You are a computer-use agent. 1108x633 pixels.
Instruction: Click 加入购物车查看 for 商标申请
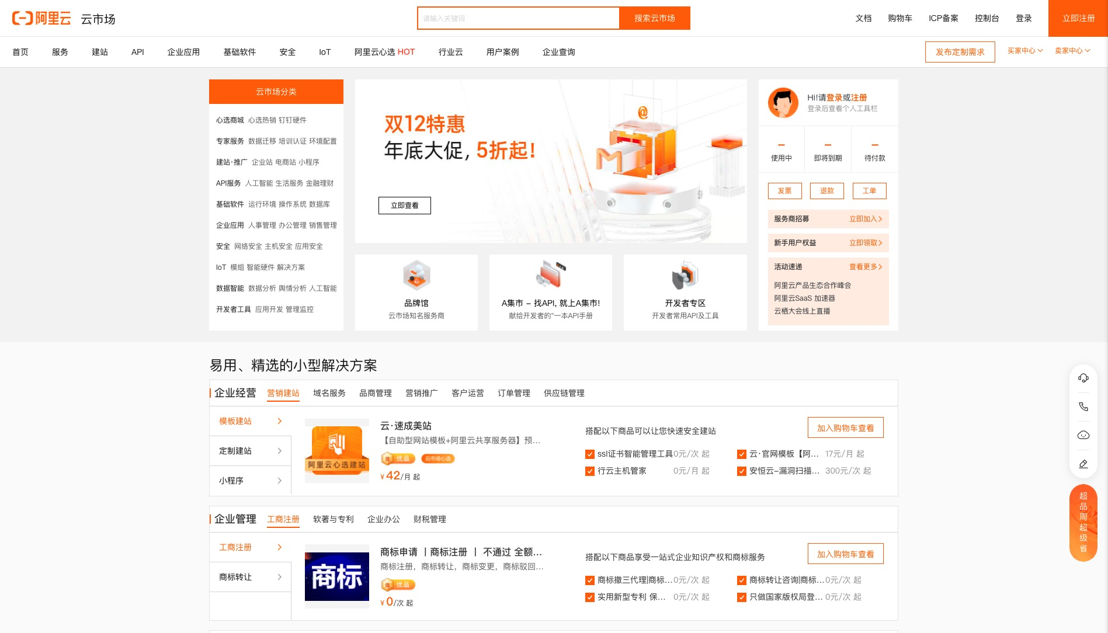pyautogui.click(x=846, y=554)
